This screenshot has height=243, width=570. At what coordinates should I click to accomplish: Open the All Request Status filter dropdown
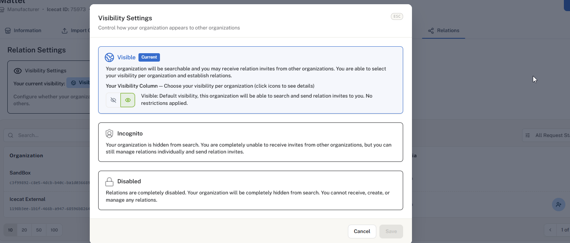[x=546, y=135]
